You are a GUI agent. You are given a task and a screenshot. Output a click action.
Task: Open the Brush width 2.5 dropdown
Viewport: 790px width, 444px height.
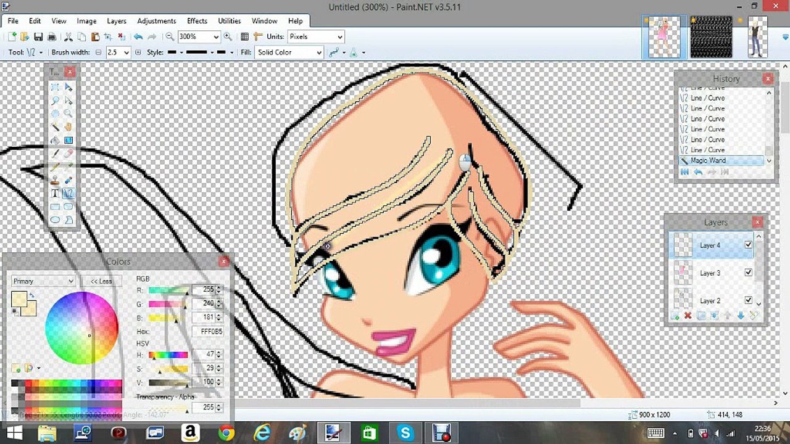point(127,52)
